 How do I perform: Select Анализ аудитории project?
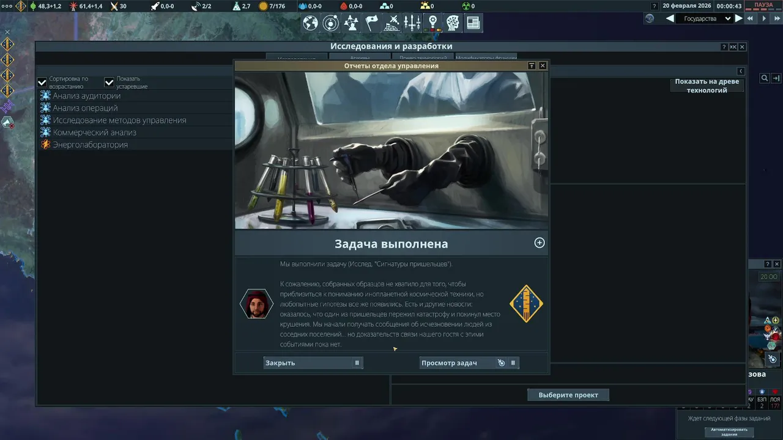(x=135, y=96)
